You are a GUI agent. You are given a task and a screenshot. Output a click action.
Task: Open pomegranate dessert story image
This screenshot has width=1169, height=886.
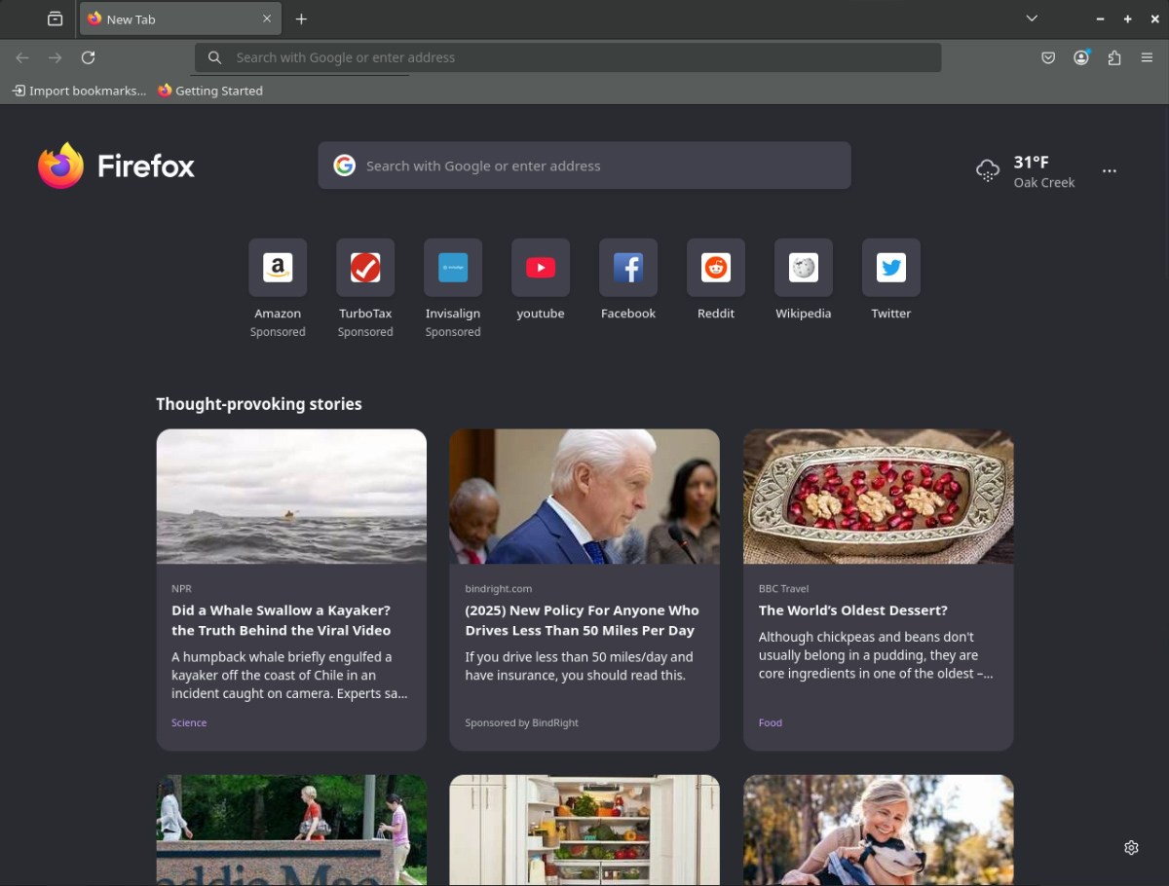tap(879, 497)
